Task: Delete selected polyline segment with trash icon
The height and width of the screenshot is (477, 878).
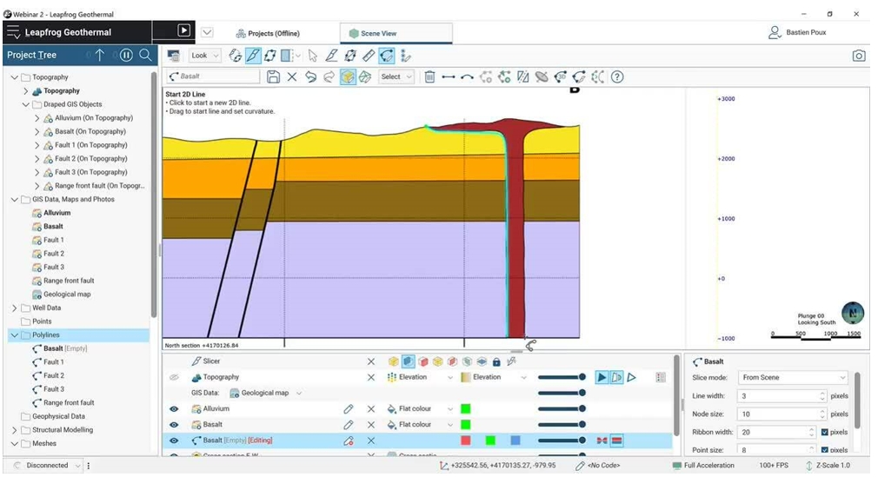Action: click(x=429, y=76)
